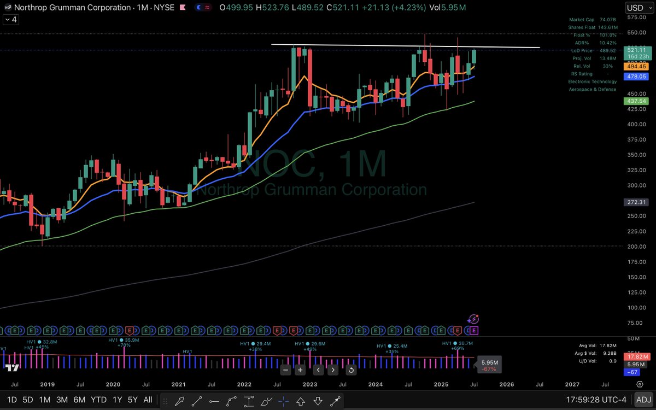Open the TradingView logo link
This screenshot has height=410, width=656.
[12, 369]
